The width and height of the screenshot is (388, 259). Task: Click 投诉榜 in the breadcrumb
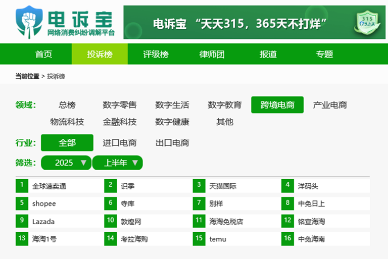pos(56,76)
